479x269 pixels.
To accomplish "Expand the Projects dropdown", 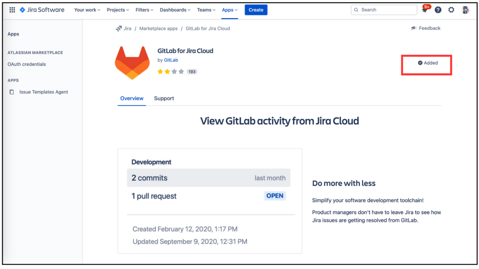I will click(117, 10).
